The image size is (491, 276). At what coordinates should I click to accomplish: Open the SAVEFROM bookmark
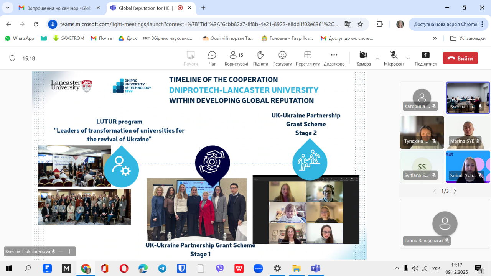(69, 38)
